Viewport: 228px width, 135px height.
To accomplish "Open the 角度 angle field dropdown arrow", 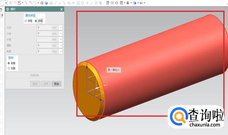I will (61, 51).
